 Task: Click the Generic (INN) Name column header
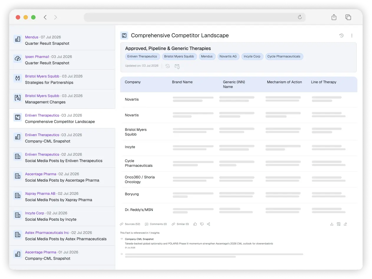(234, 84)
